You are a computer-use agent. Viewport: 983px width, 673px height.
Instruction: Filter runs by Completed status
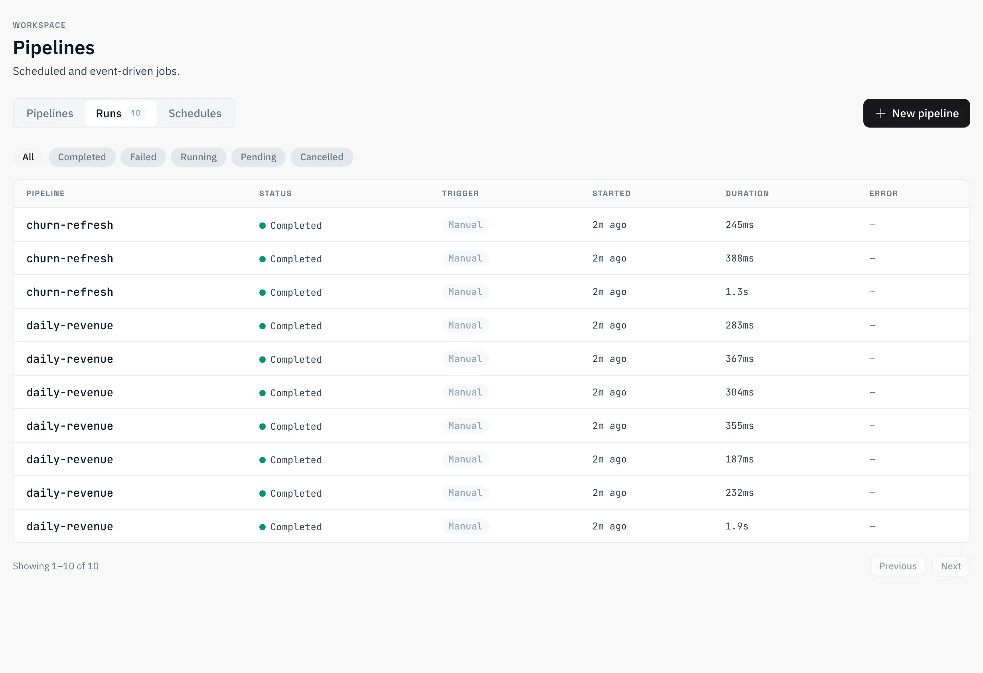point(82,157)
